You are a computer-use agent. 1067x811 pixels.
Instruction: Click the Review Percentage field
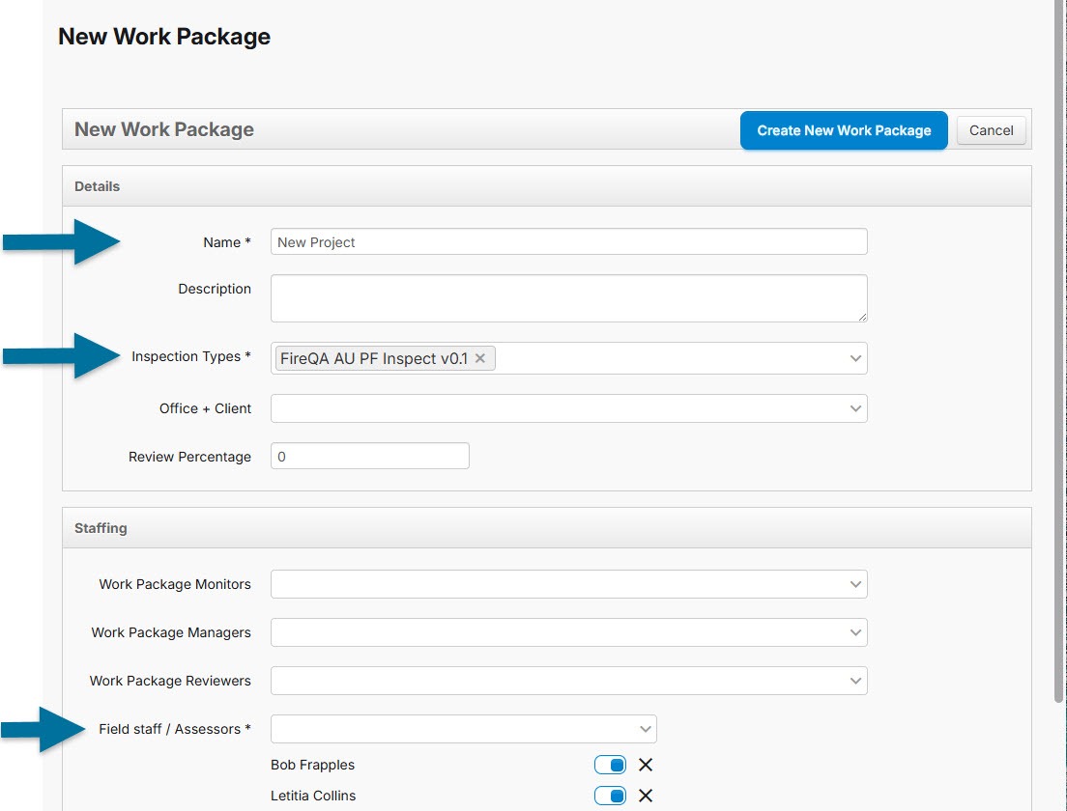pos(369,456)
